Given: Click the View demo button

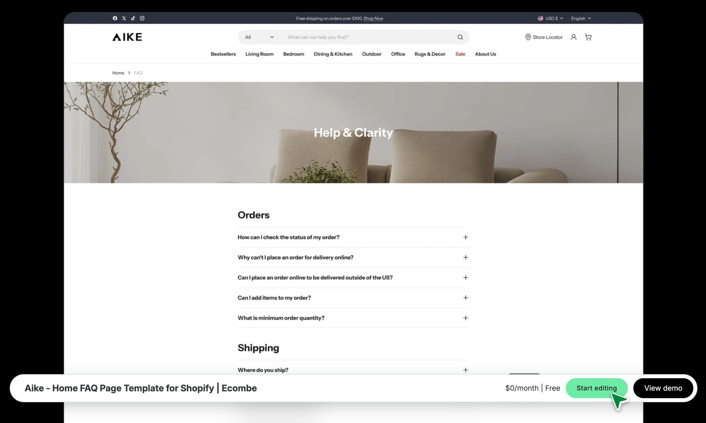Looking at the screenshot, I should (x=663, y=388).
